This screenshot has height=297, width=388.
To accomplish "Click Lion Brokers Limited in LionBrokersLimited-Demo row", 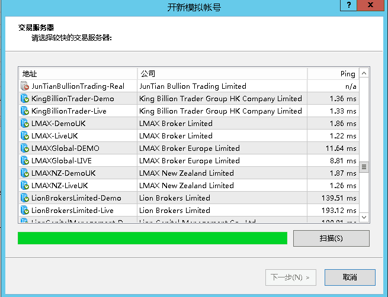I will coord(174,198).
